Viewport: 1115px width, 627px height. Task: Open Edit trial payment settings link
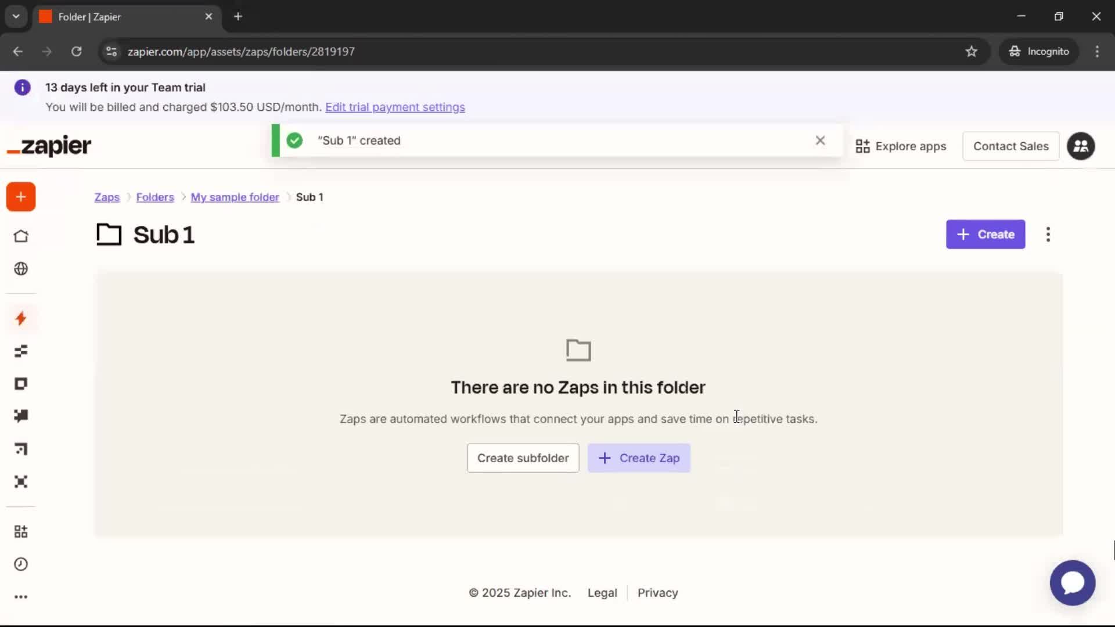coord(395,107)
